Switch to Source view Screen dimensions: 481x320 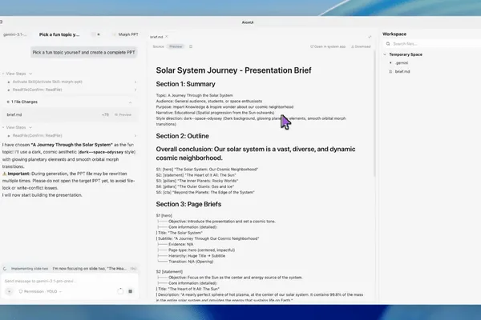click(x=158, y=46)
